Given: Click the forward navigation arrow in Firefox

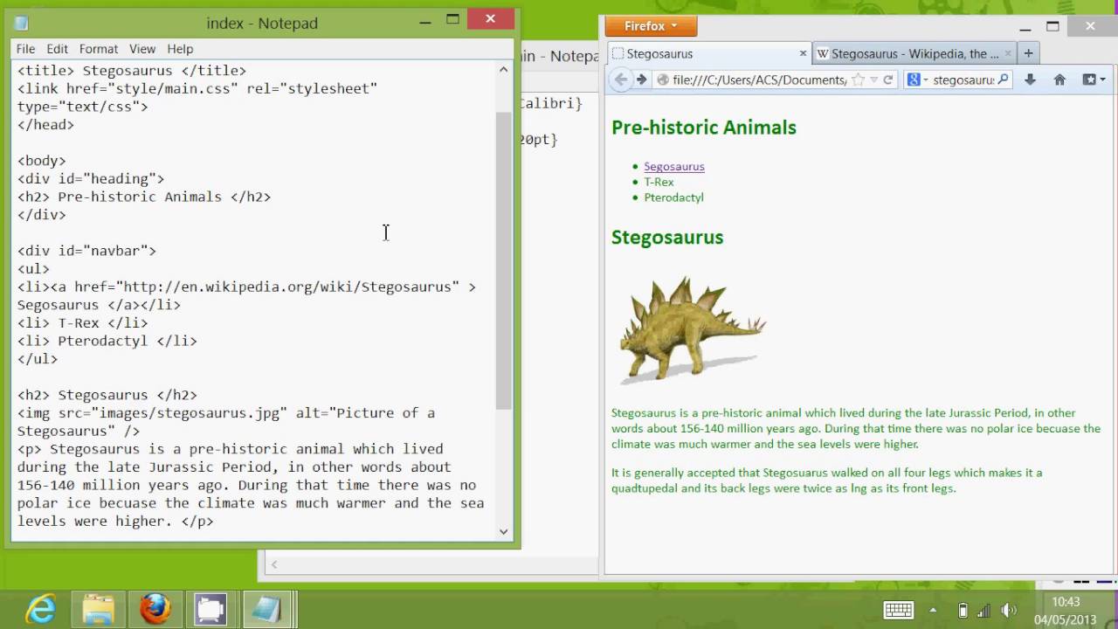Looking at the screenshot, I should coord(641,79).
